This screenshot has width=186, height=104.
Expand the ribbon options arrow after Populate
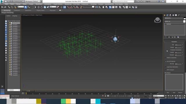coord(62,10)
